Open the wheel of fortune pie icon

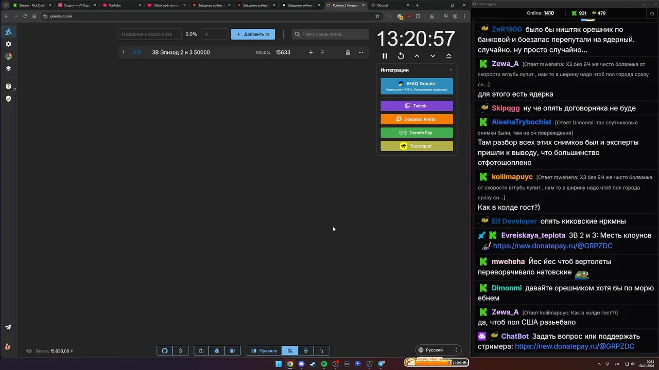pos(8,56)
